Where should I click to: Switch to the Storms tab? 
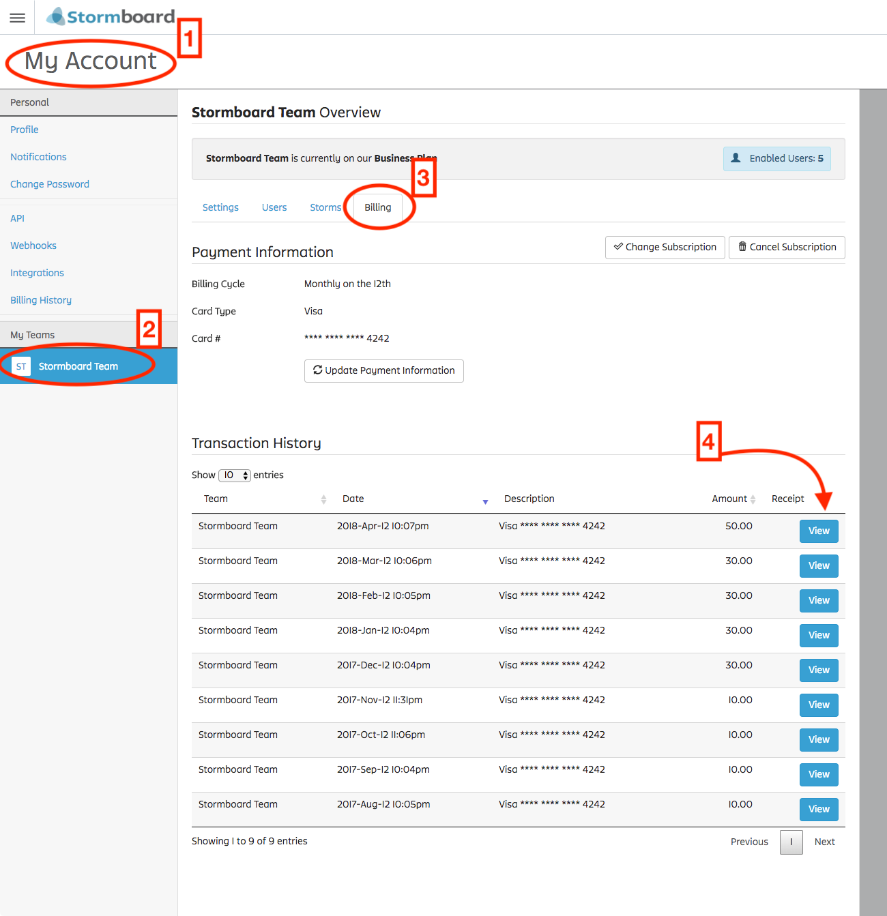pyautogui.click(x=325, y=207)
